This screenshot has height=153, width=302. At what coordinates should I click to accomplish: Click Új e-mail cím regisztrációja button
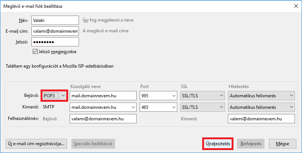point(36,144)
